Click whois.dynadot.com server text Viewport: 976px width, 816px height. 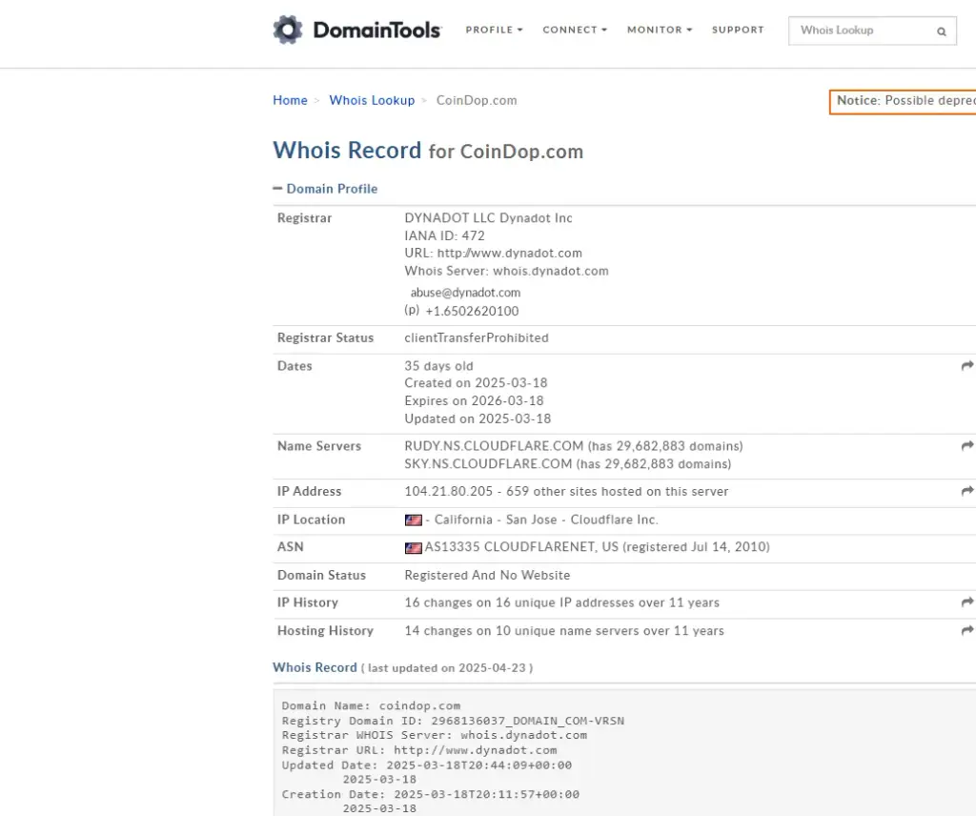(551, 271)
